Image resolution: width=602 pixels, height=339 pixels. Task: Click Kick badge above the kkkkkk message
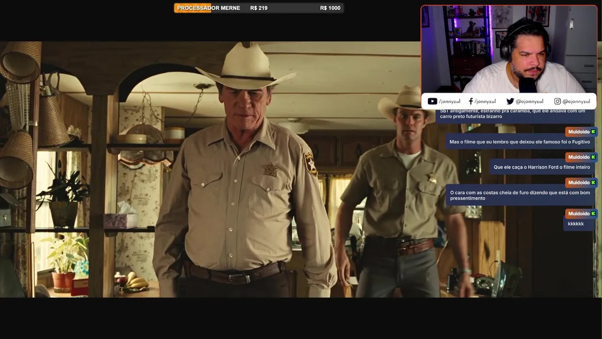[x=593, y=214]
